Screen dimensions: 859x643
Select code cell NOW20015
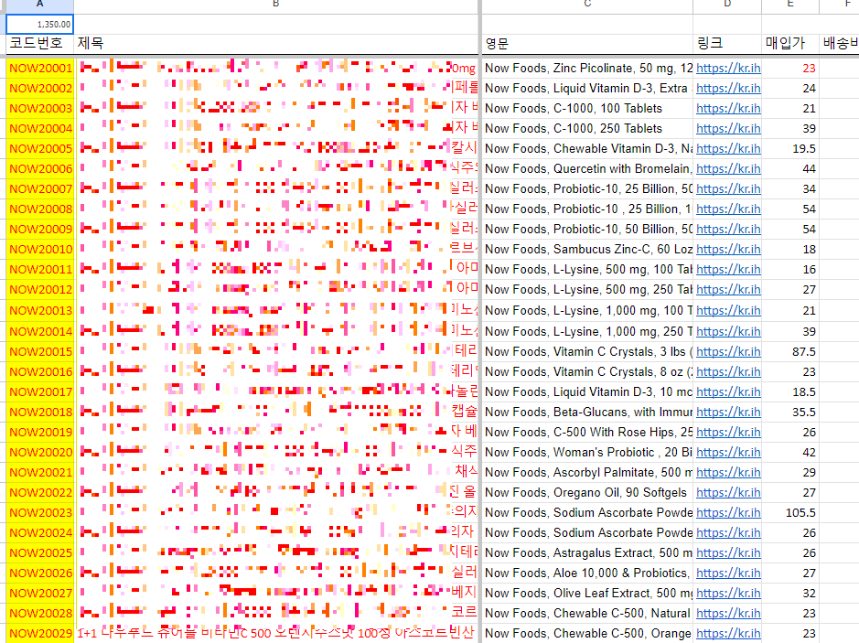tap(40, 351)
